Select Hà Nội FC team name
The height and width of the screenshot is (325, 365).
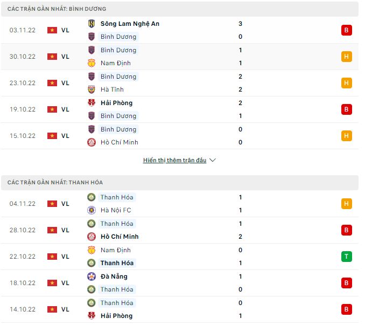[116, 210]
